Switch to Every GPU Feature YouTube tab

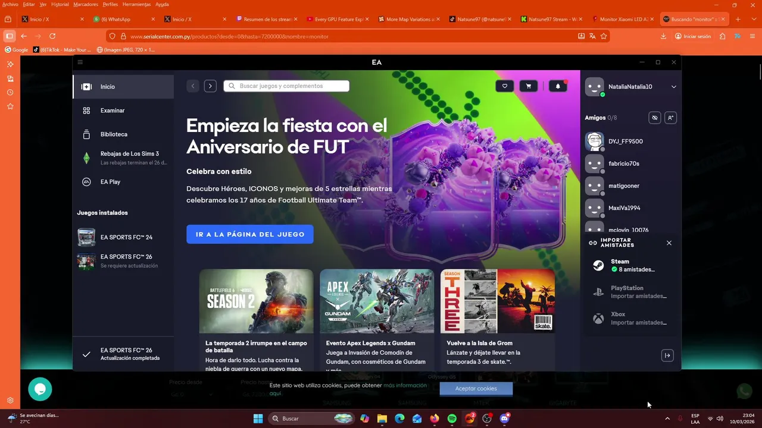coord(338,19)
